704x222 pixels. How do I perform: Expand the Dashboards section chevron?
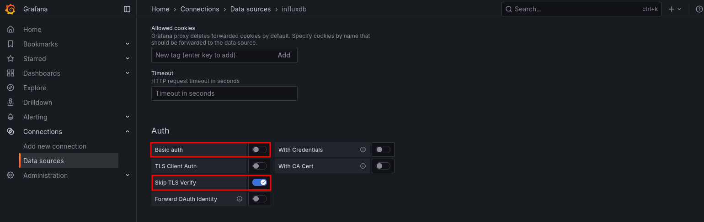128,73
